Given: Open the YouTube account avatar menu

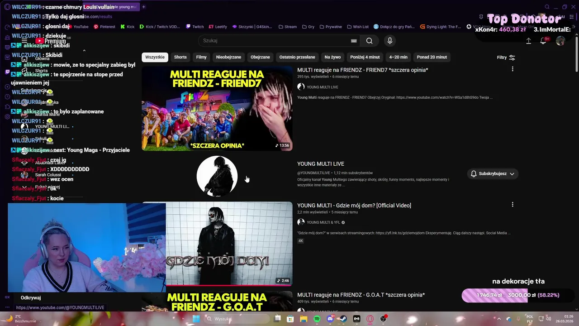Looking at the screenshot, I should pyautogui.click(x=560, y=41).
